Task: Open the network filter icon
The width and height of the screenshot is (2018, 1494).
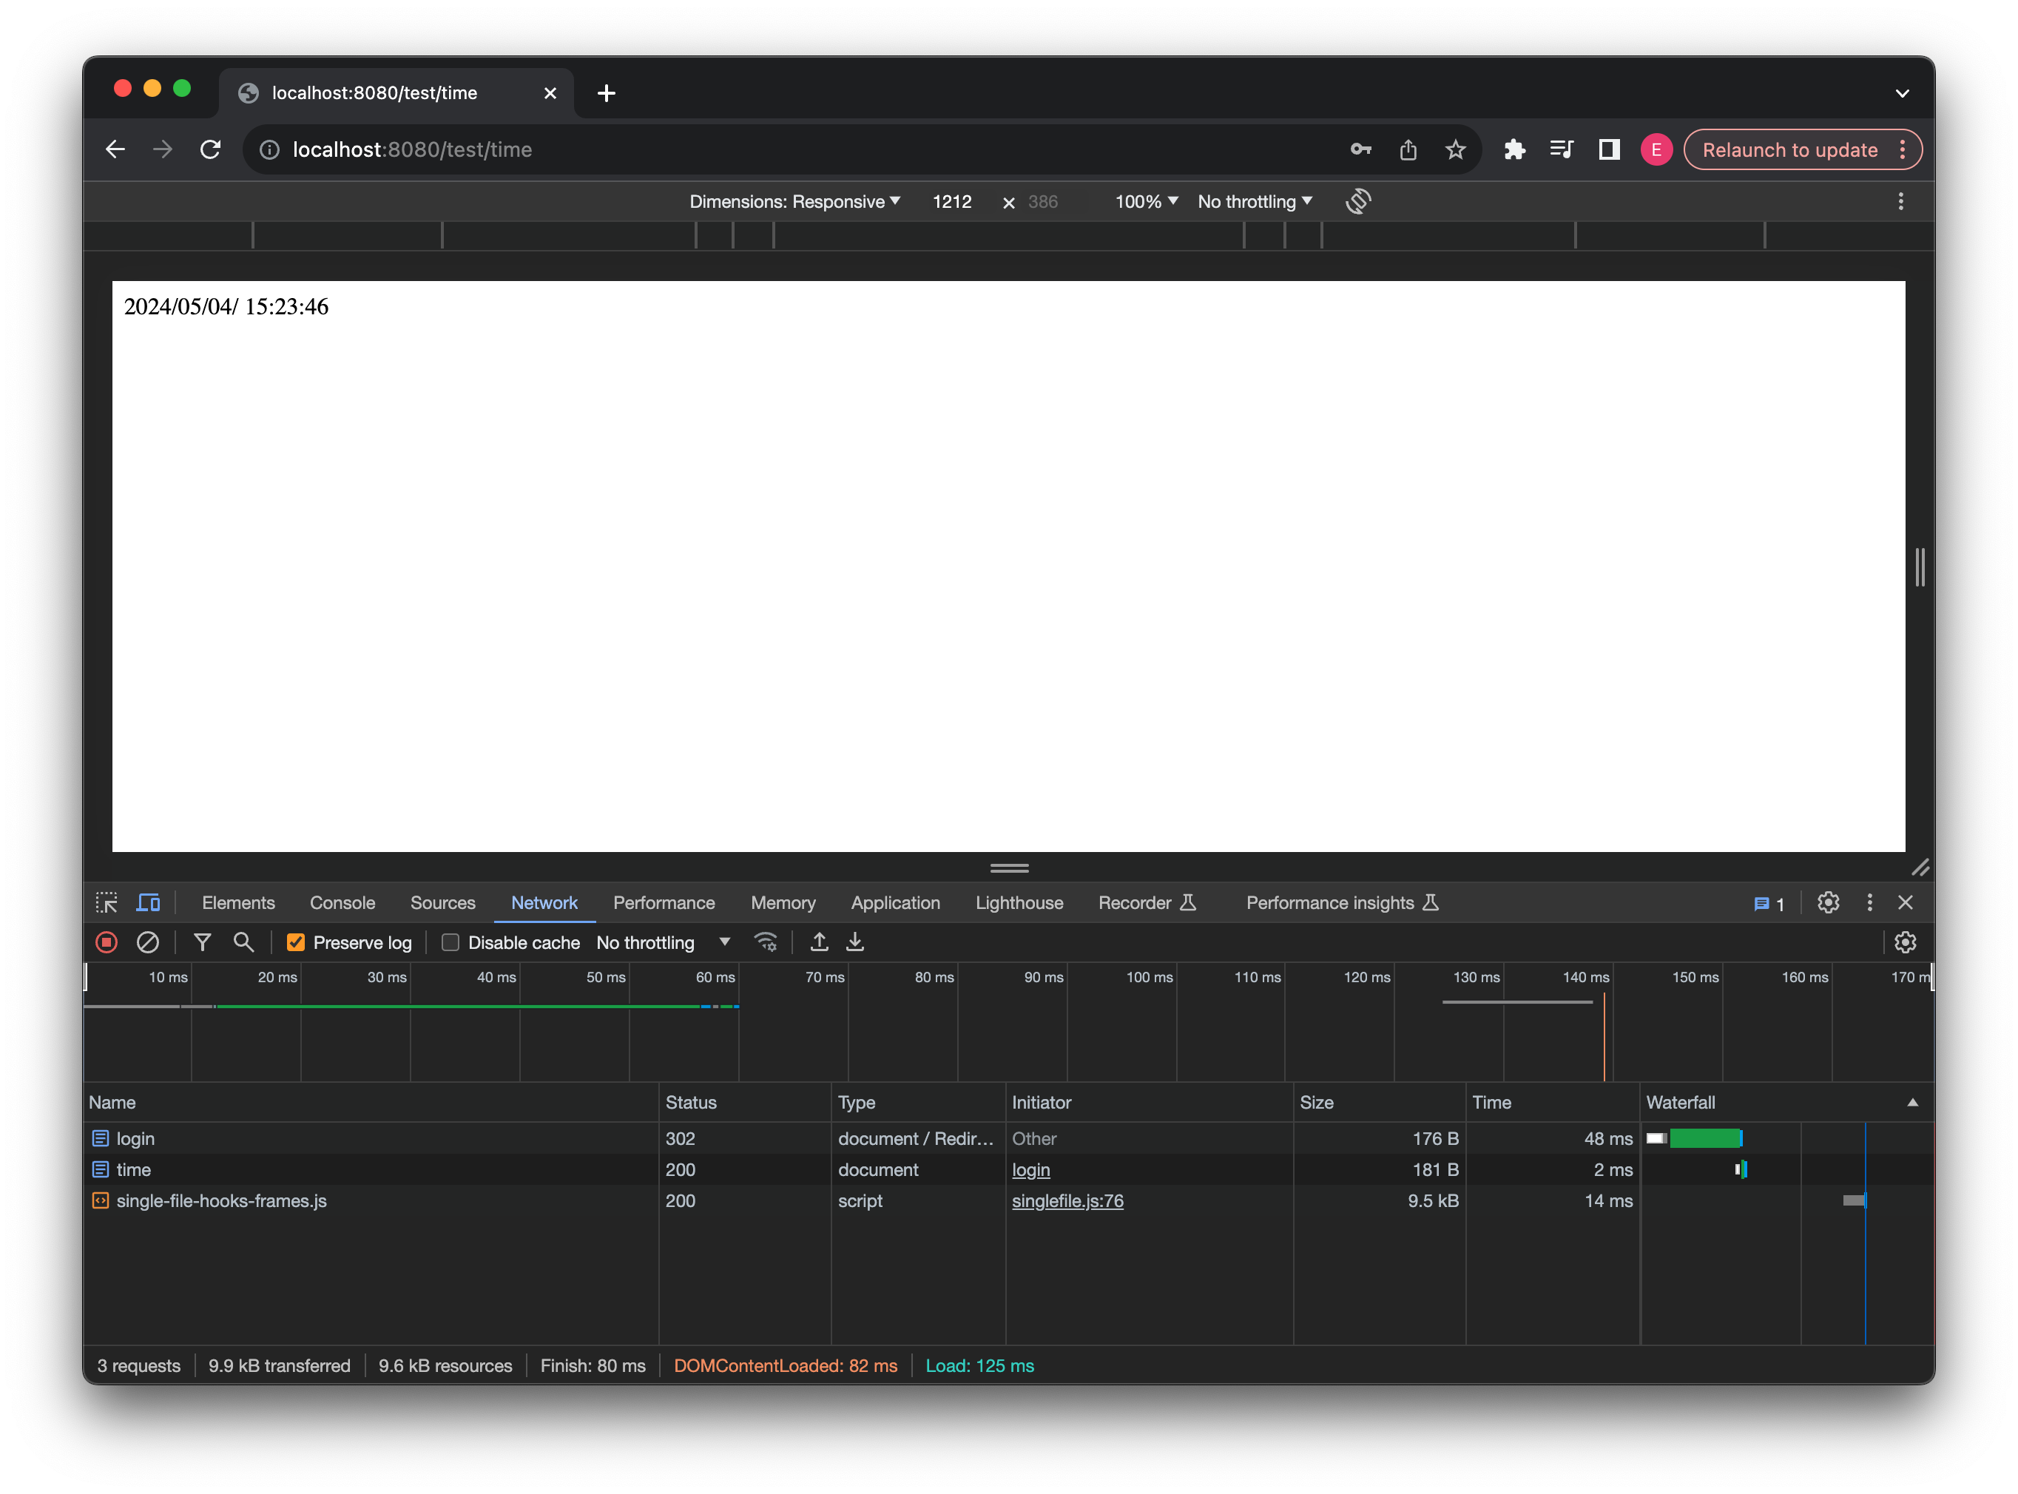Action: coord(202,942)
